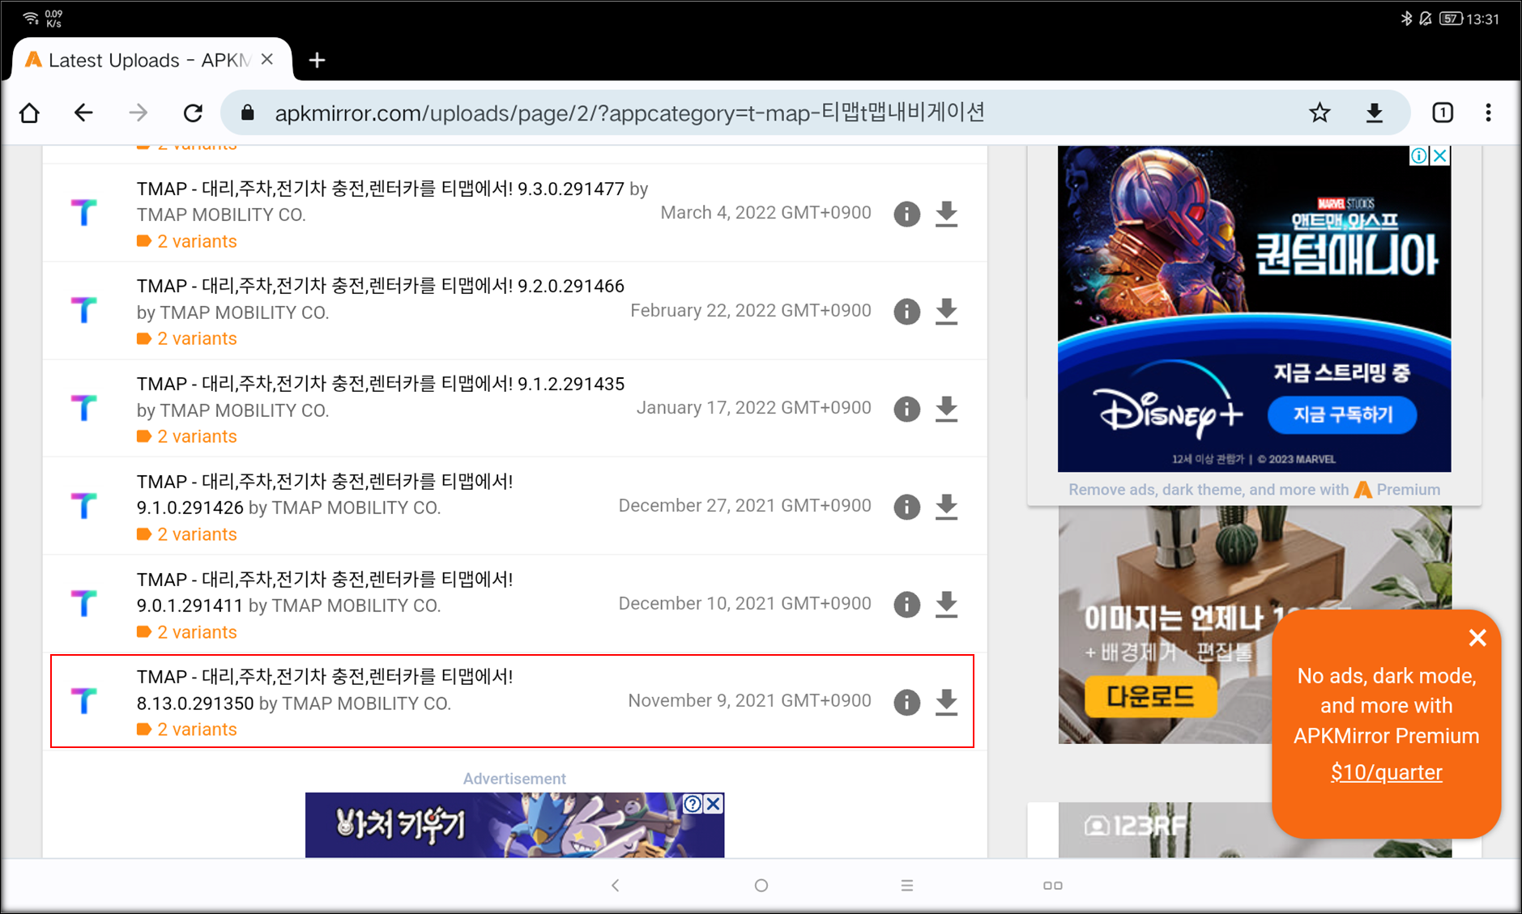Open TMAP 9.3.0.291477 release link
Screen dimensions: 1522x914
[380, 189]
